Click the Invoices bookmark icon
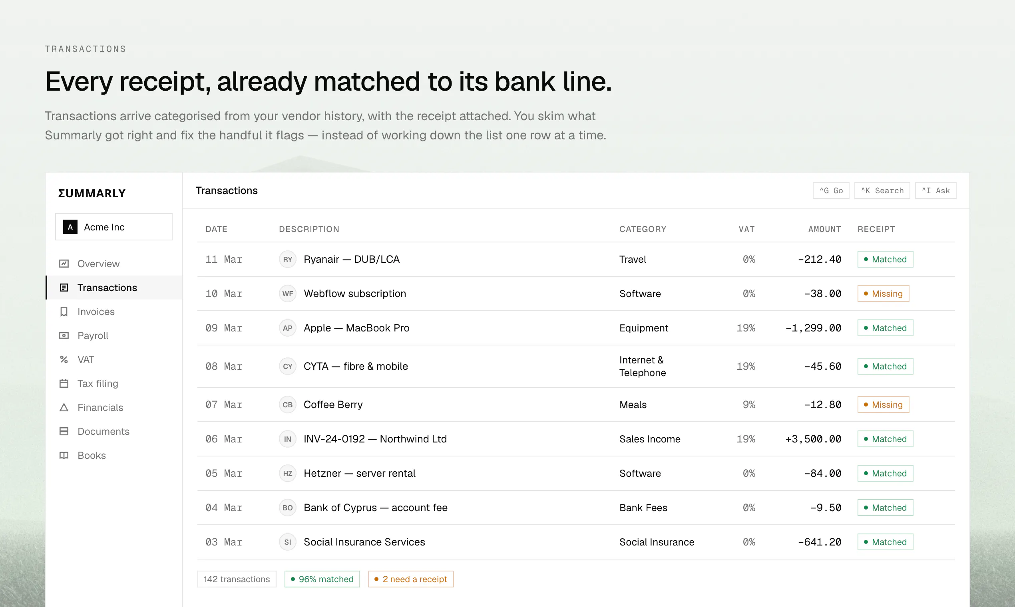 pyautogui.click(x=64, y=311)
